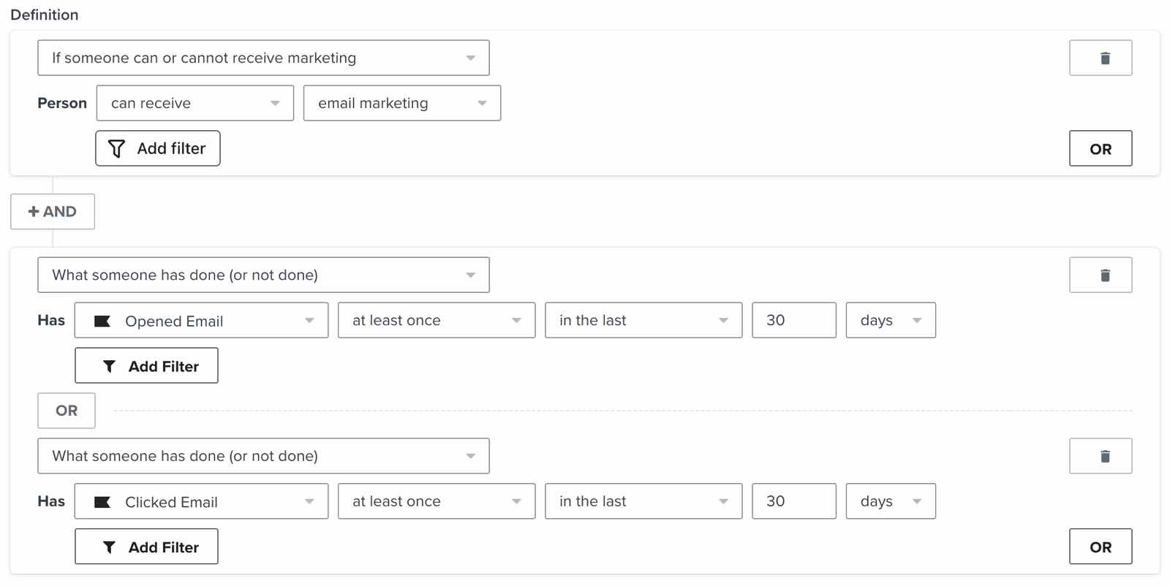This screenshot has height=586, width=1170.
Task: Change the Clicked Email metric dropdown
Action: (x=201, y=502)
